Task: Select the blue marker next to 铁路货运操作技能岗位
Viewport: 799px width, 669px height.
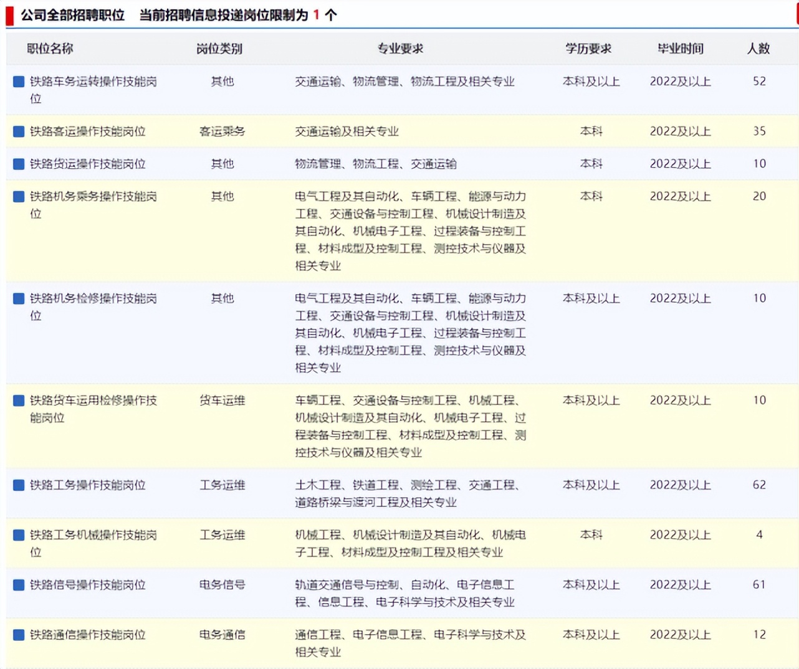Action: click(18, 164)
